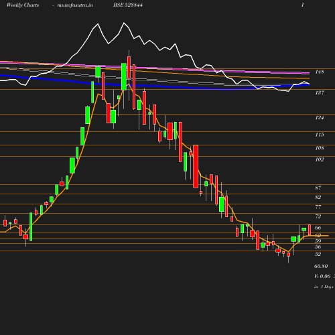The height and width of the screenshot is (335, 335).
Task: Select the 72 price level label
Action: click(x=318, y=216)
